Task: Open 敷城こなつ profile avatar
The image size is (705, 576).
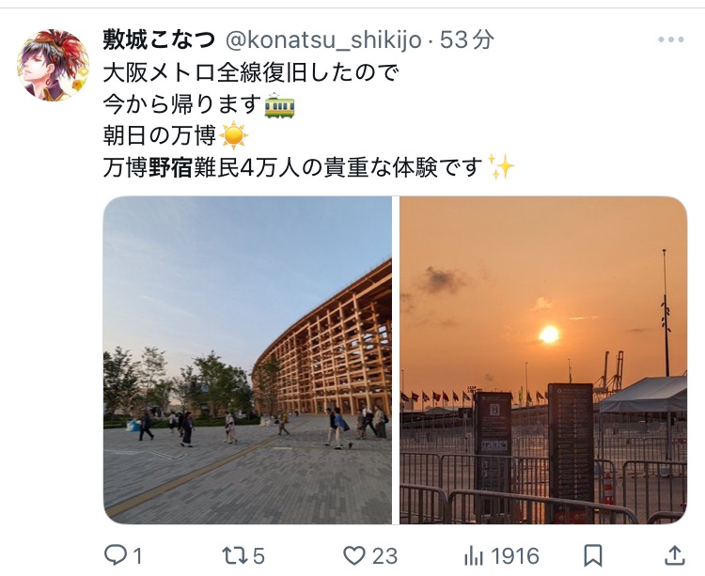Action: [53, 65]
